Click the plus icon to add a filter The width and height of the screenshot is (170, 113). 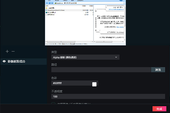[x=7, y=51]
